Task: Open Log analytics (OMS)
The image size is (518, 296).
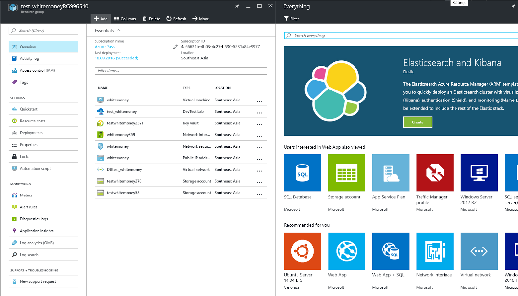Action: pyautogui.click(x=43, y=243)
